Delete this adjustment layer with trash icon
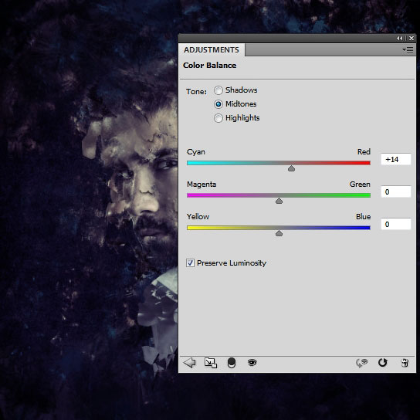The width and height of the screenshot is (420, 420). (x=405, y=363)
